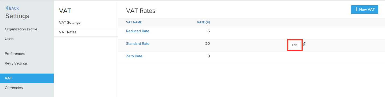385x97 pixels.
Task: Open the Standard Rate link
Action: pyautogui.click(x=138, y=44)
